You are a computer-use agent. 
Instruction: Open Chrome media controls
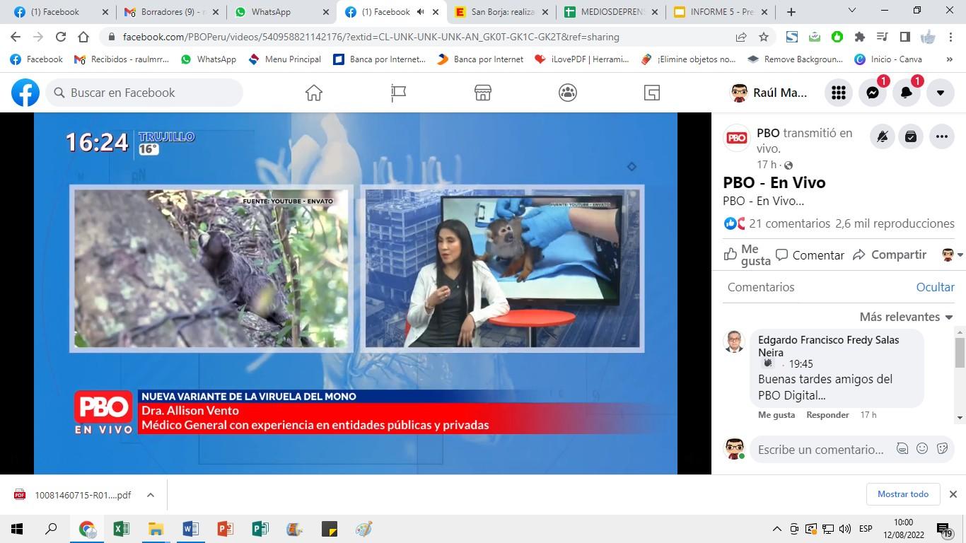tap(882, 37)
